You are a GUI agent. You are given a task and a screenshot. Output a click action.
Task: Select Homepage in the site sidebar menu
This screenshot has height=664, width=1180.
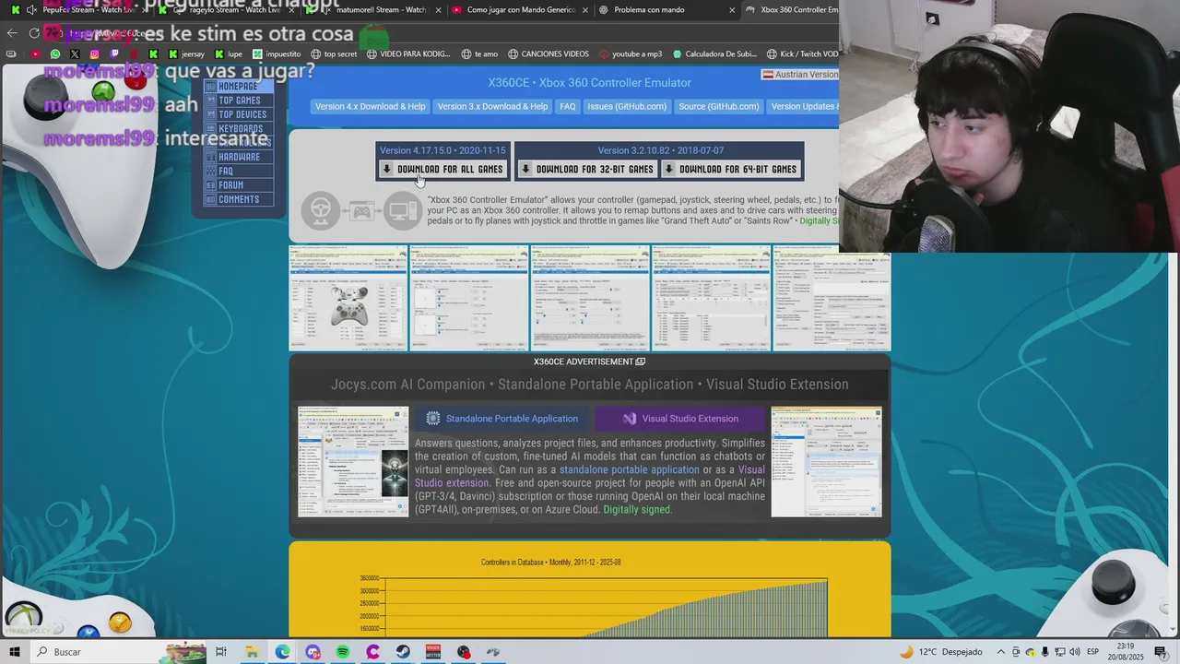pos(238,86)
